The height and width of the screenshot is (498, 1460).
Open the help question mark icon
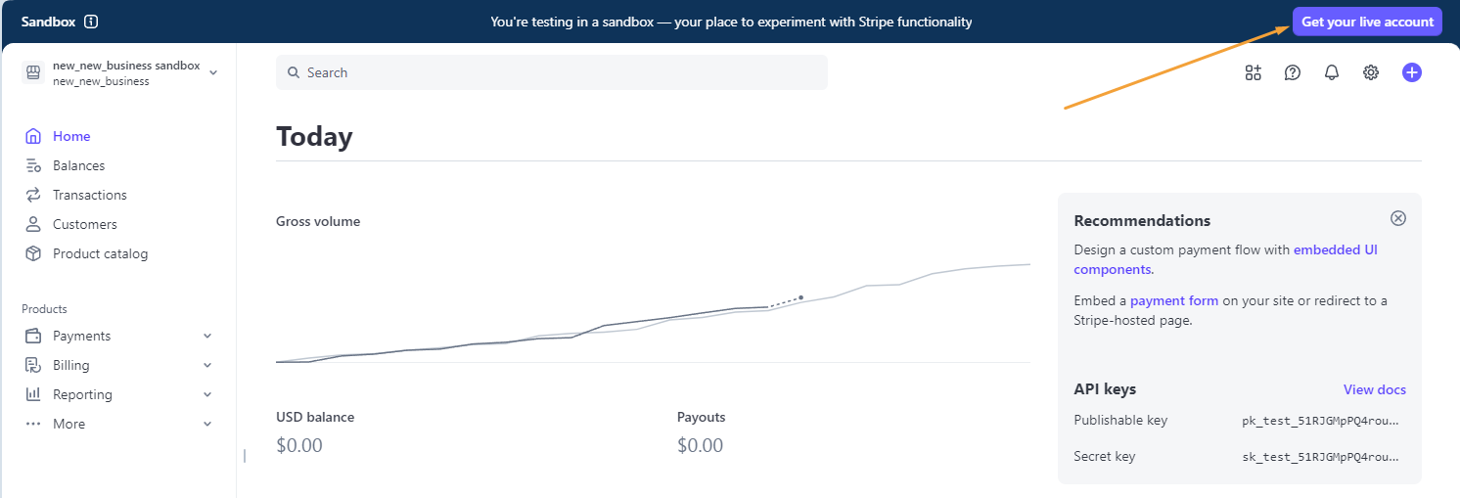1293,72
